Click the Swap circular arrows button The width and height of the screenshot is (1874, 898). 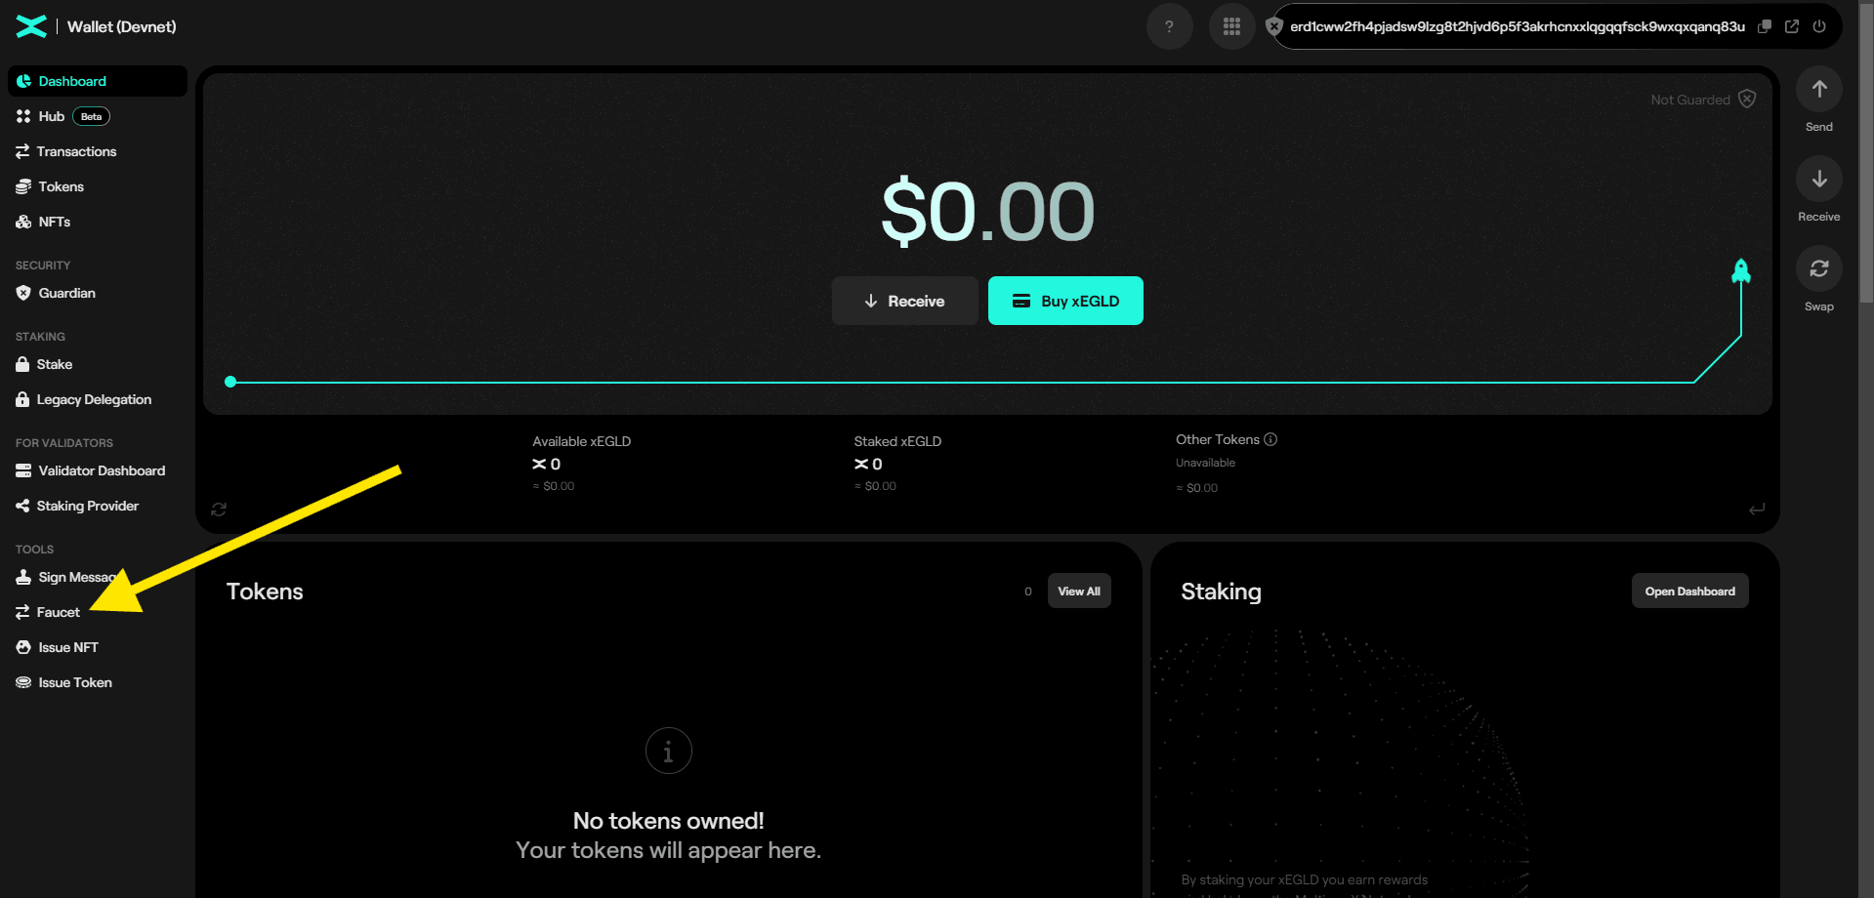pyautogui.click(x=1818, y=268)
